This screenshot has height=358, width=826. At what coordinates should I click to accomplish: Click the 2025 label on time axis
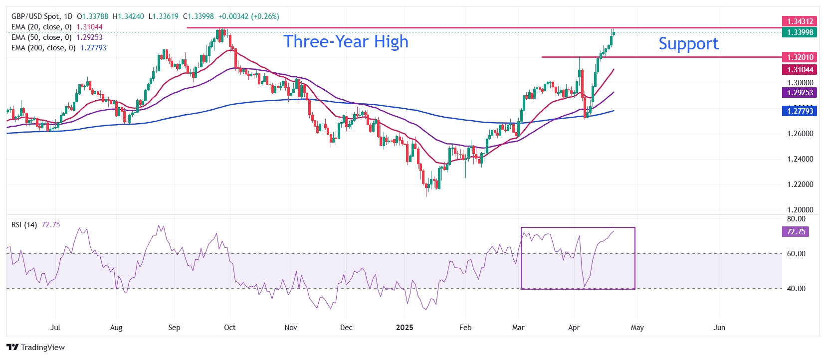(405, 328)
